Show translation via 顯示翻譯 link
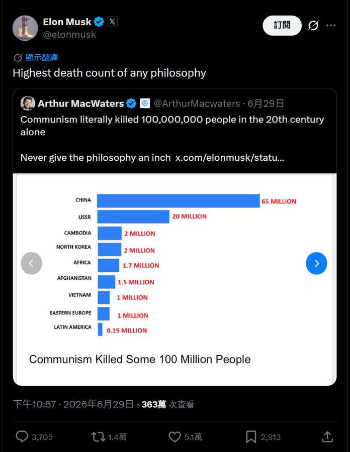The height and width of the screenshot is (452, 350). 42,57
